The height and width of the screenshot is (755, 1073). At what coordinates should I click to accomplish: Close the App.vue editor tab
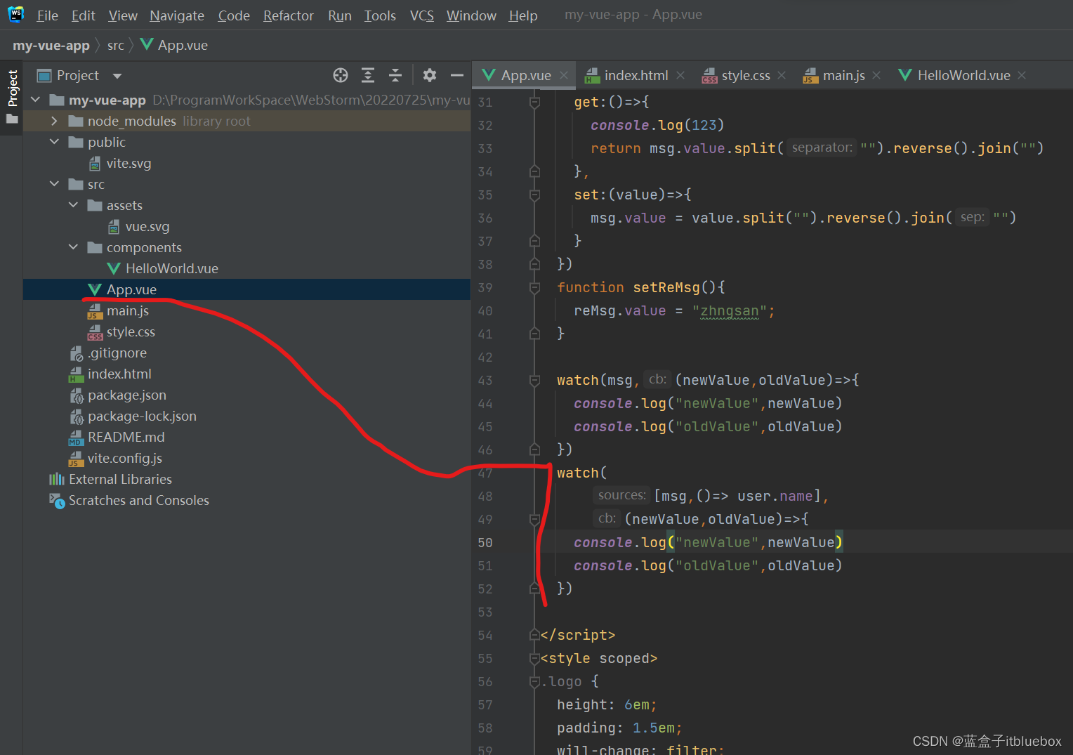(x=564, y=75)
